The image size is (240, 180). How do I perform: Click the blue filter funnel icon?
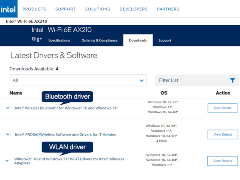[x=232, y=80]
